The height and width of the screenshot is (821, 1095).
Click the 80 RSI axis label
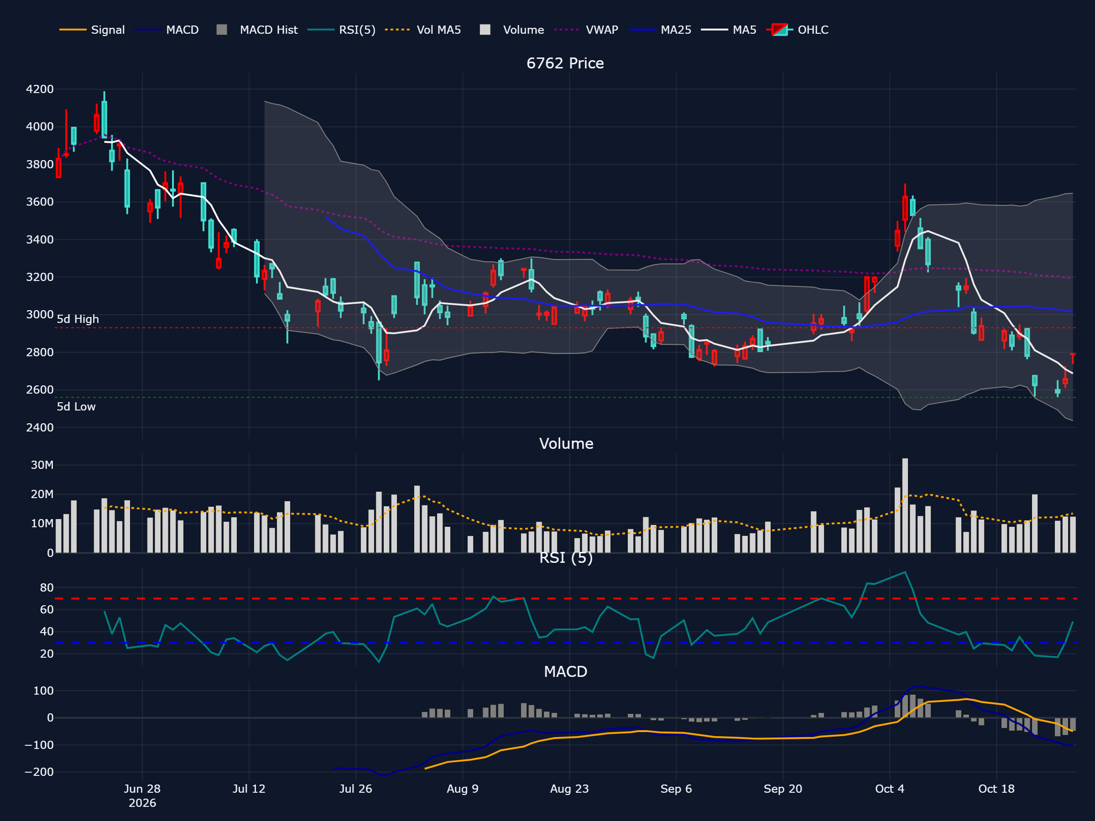tap(47, 588)
